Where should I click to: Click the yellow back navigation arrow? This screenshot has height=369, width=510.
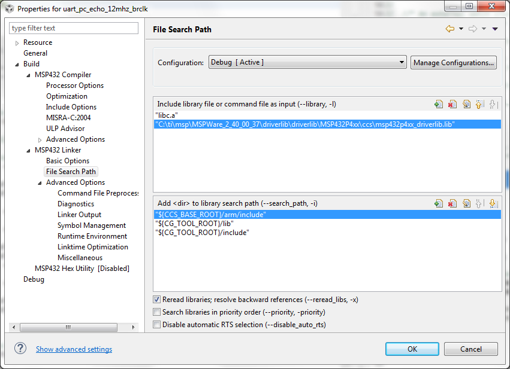449,29
